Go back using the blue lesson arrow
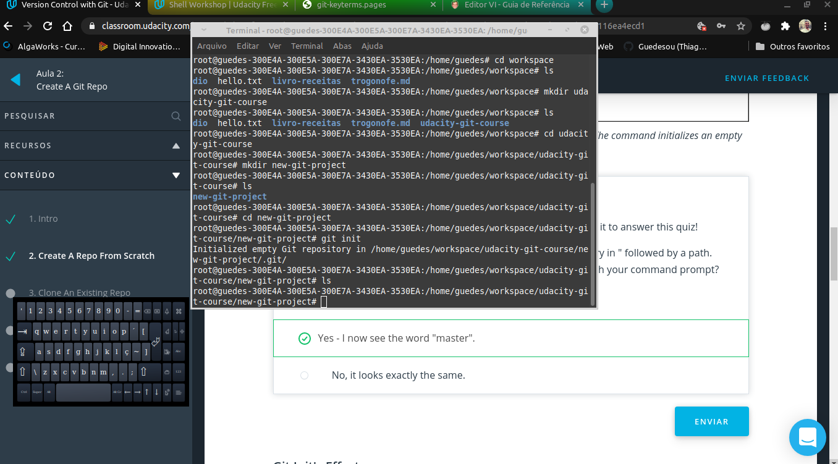This screenshot has width=838, height=464. (16, 80)
